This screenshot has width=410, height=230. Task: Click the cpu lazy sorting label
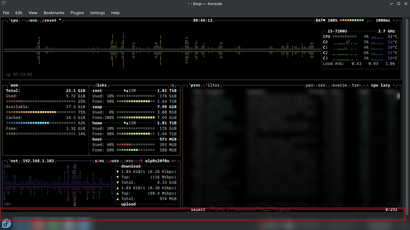pos(380,85)
